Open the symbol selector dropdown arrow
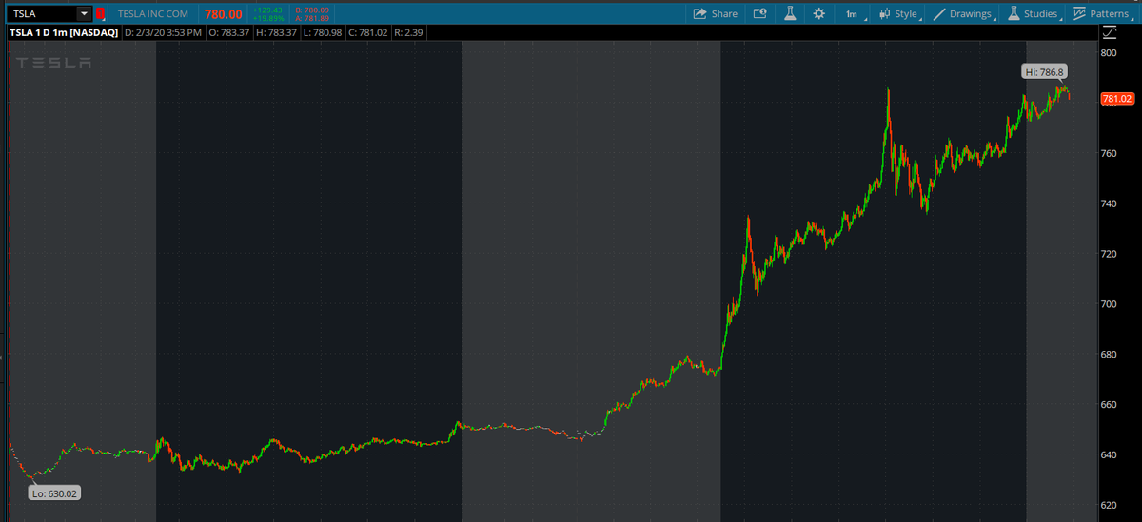This screenshot has height=522, width=1142. [84, 13]
